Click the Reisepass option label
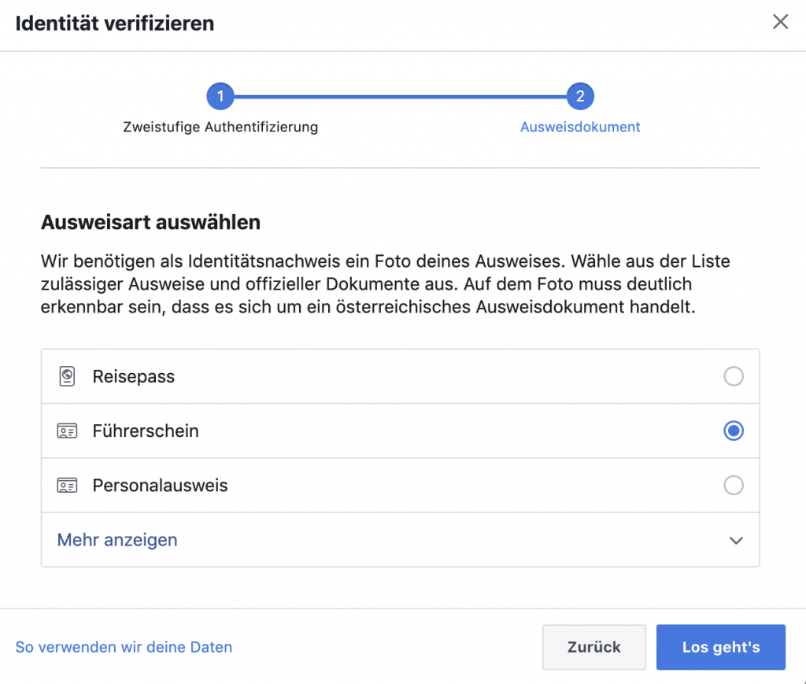 (x=134, y=377)
